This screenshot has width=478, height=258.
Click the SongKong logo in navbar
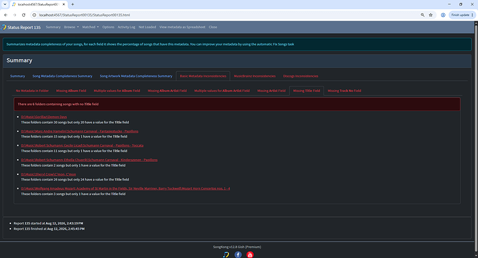3,27
